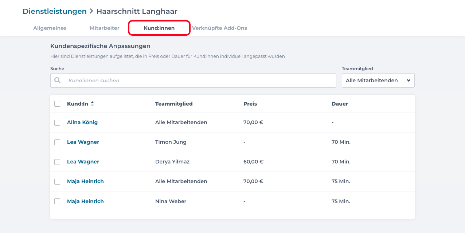This screenshot has height=233, width=465.
Task: Open the Alle Mitarbeitenden team member dropdown
Action: pos(378,80)
